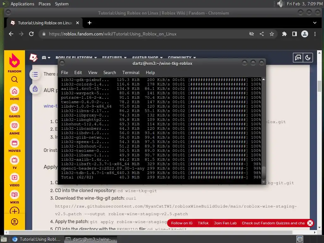The image size is (324, 243).
Task: Click the show desktop taskbar icon
Action: click(3, 240)
